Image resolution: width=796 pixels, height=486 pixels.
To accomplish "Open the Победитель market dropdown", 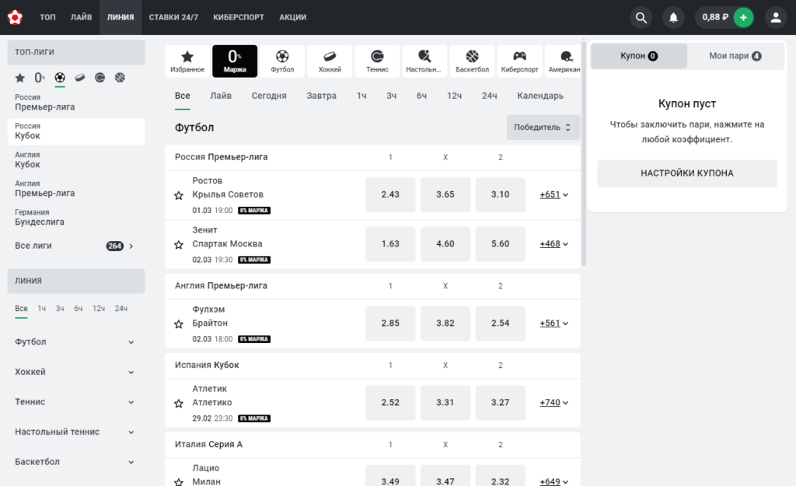I will pyautogui.click(x=543, y=128).
